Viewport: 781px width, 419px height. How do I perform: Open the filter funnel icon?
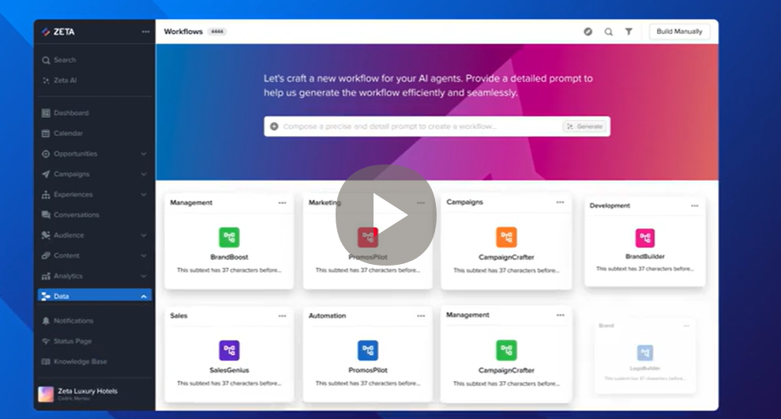pyautogui.click(x=629, y=32)
